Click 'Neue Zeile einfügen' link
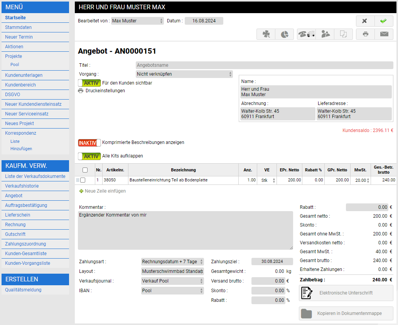Viewport: 398px width, 325px height. 105,191
